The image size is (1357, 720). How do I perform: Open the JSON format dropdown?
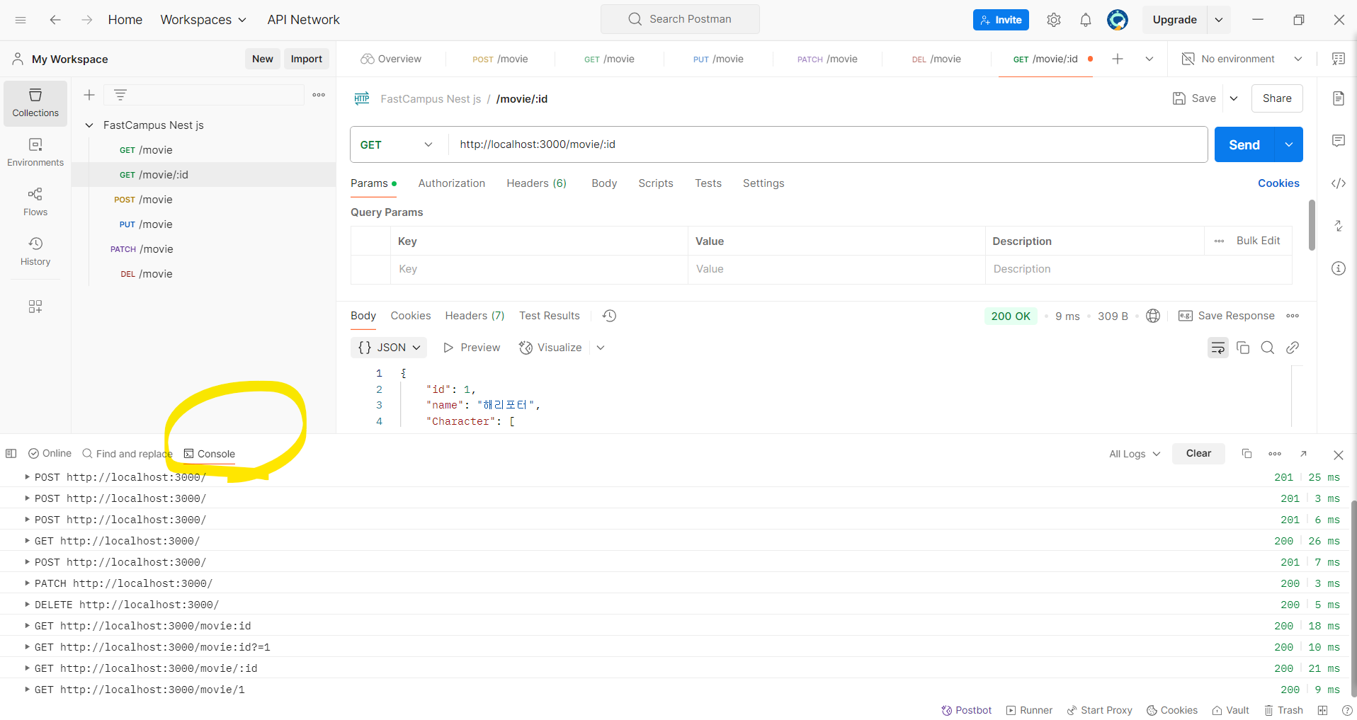pyautogui.click(x=389, y=348)
